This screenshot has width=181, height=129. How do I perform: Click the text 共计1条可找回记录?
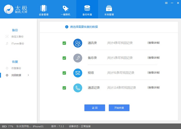[x=120, y=58]
